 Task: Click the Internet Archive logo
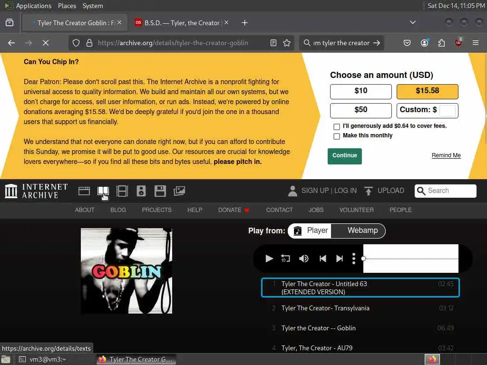(36, 191)
